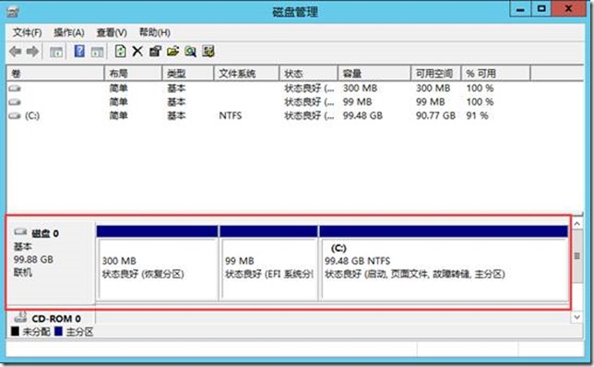The height and width of the screenshot is (367, 594).
Task: Click the 99.48 GB capacity cell
Action: [x=362, y=115]
